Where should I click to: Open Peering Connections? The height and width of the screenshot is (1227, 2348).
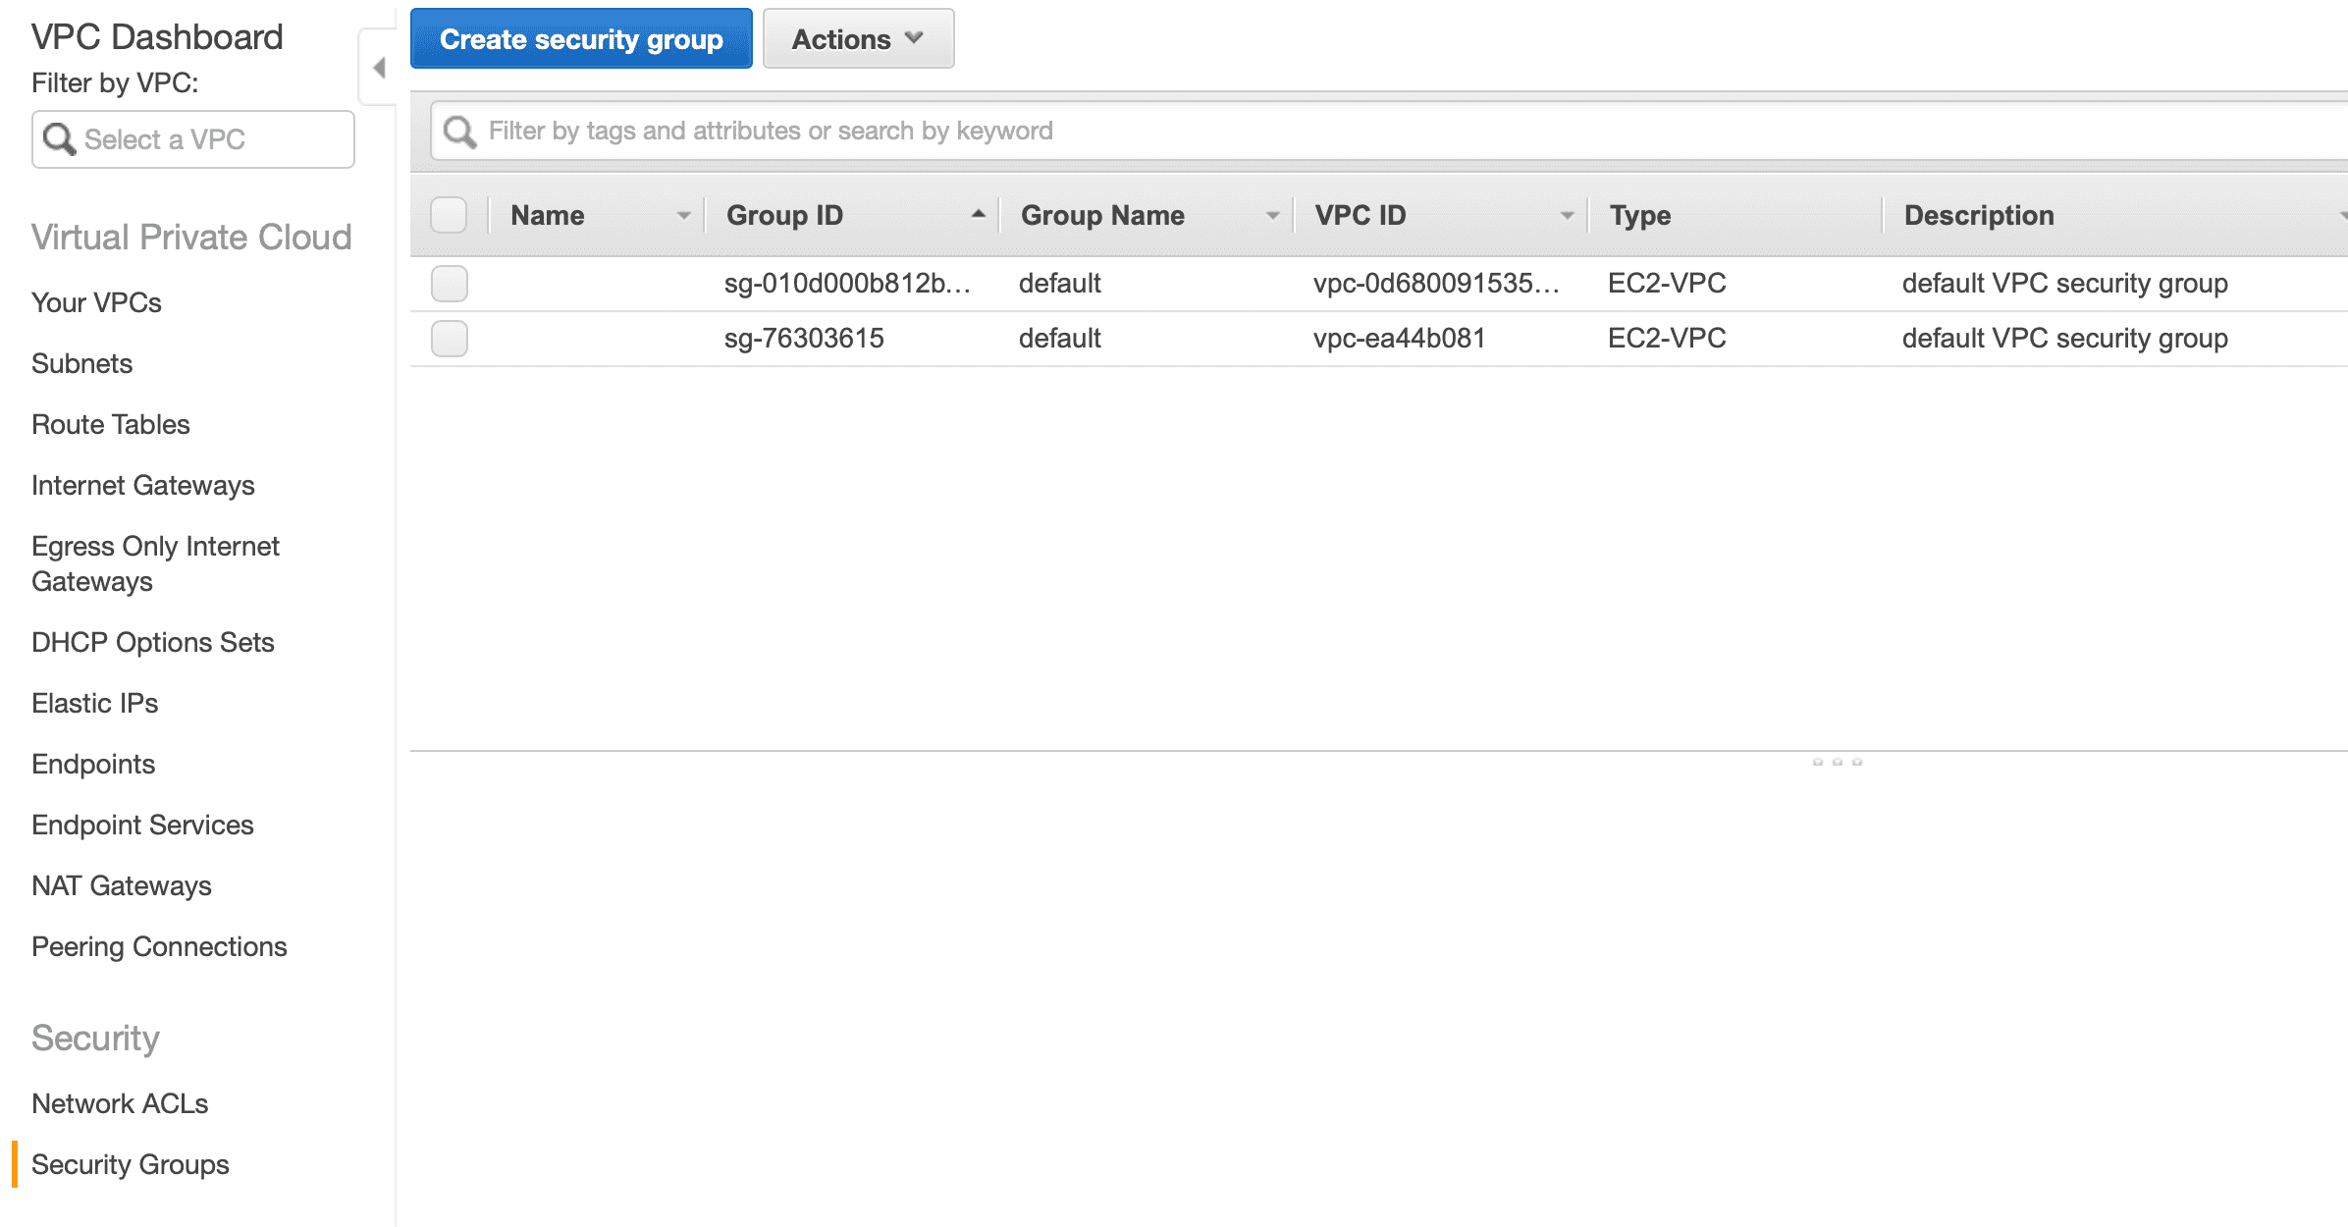pos(159,946)
